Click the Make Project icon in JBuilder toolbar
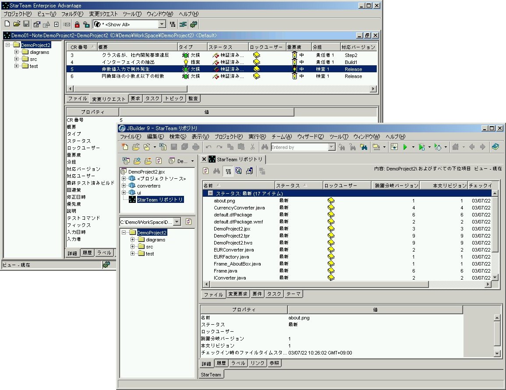The height and width of the screenshot is (390, 506). point(376,147)
